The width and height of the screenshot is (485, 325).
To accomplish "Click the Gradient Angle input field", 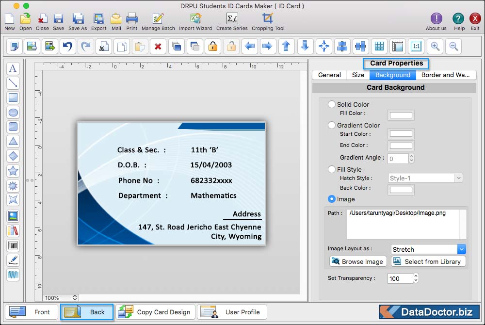I will coord(398,158).
